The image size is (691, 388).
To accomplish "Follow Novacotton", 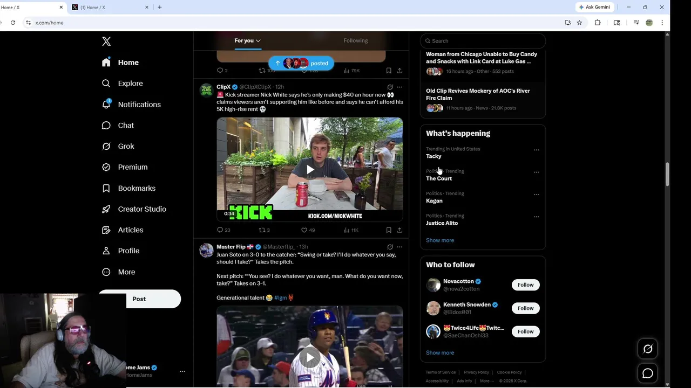I will click(x=525, y=285).
